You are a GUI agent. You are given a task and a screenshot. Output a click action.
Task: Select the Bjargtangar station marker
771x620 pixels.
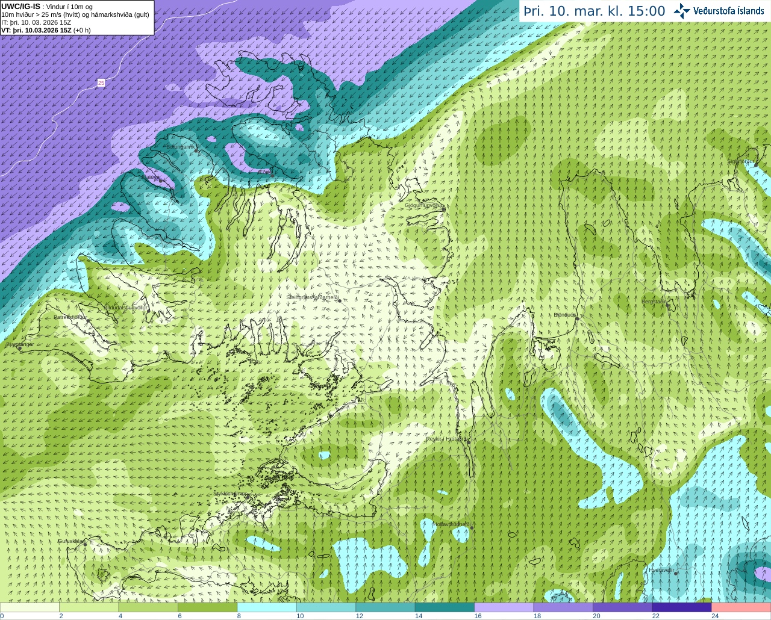point(19,348)
